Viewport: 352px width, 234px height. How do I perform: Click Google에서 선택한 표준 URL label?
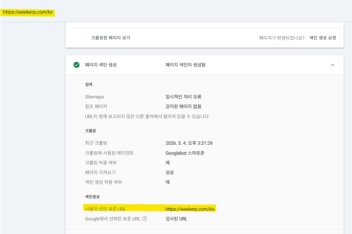point(113,219)
